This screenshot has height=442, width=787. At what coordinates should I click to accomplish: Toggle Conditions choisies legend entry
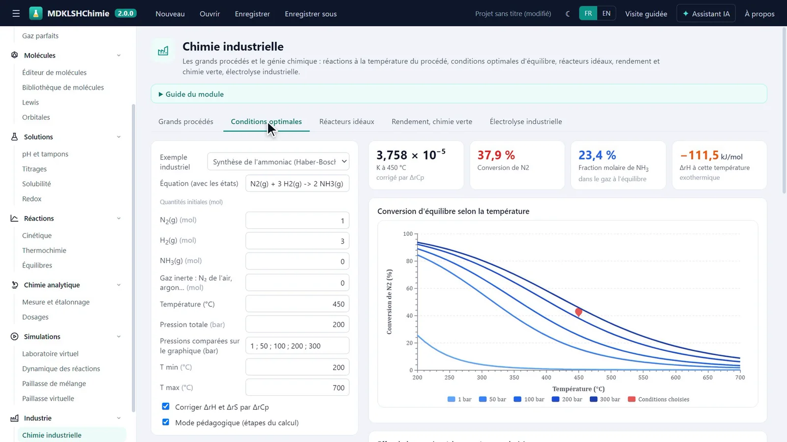(x=659, y=399)
